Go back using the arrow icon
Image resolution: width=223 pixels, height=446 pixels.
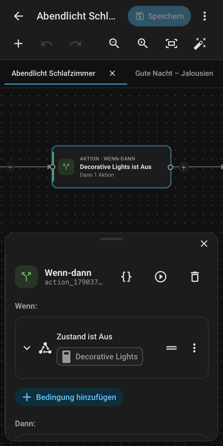(x=19, y=16)
